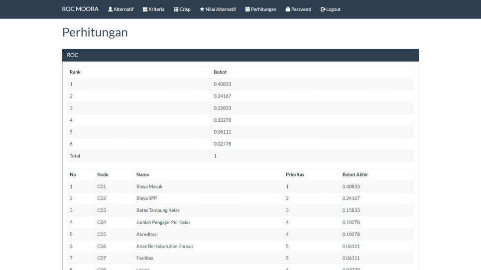Click the Total value 1
Image resolution: width=481 pixels, height=270 pixels.
[x=215, y=156]
